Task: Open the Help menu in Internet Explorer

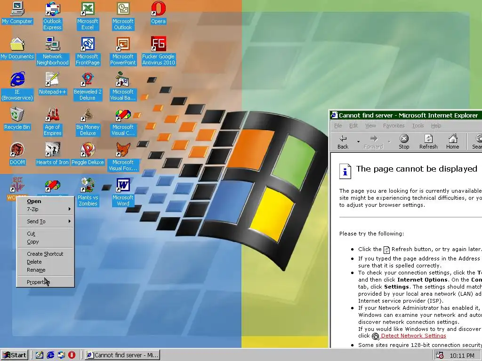Action: 436,126
